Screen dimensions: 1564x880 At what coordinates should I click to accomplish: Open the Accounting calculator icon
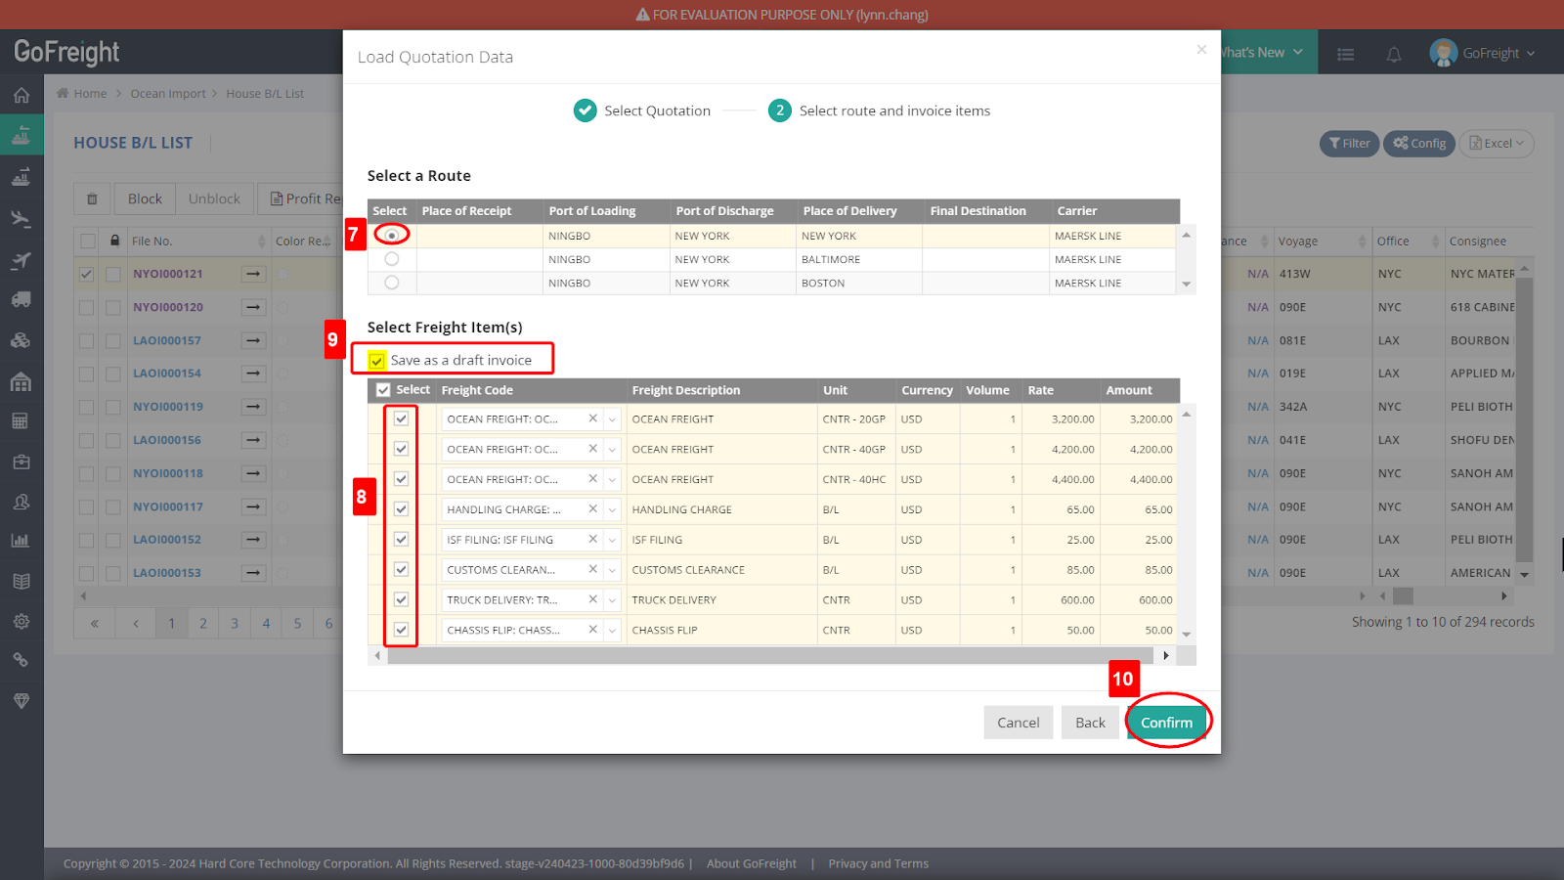click(22, 420)
